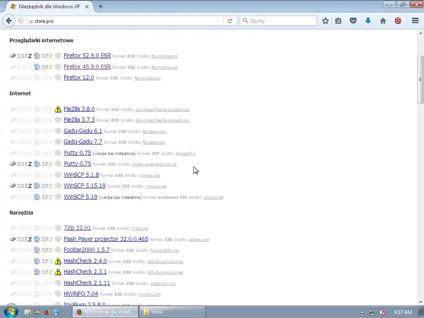Bookmark this page with the star icon
This screenshot has height=318, width=424.
325,21
